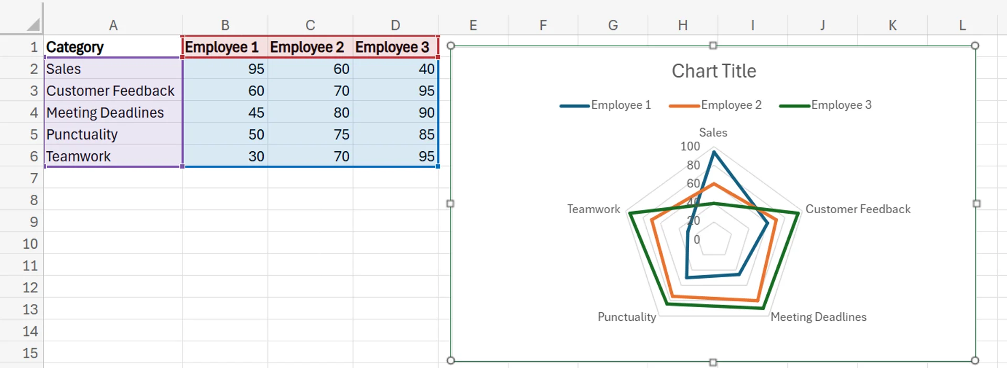Click Employee 3 legend entry
The height and width of the screenshot is (368, 1007).
[x=826, y=105]
